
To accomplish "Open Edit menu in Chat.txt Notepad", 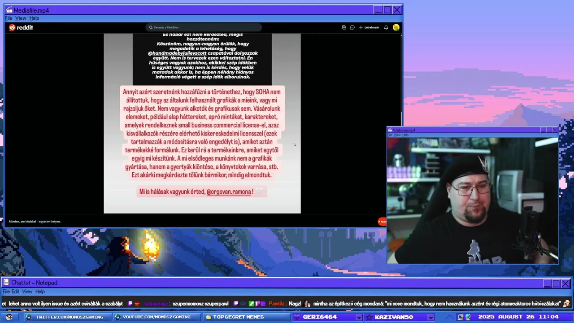I will [15, 292].
